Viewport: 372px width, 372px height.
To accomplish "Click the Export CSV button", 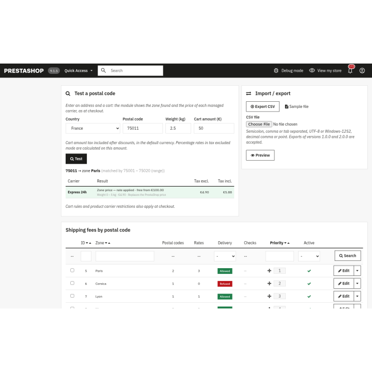I will [262, 106].
